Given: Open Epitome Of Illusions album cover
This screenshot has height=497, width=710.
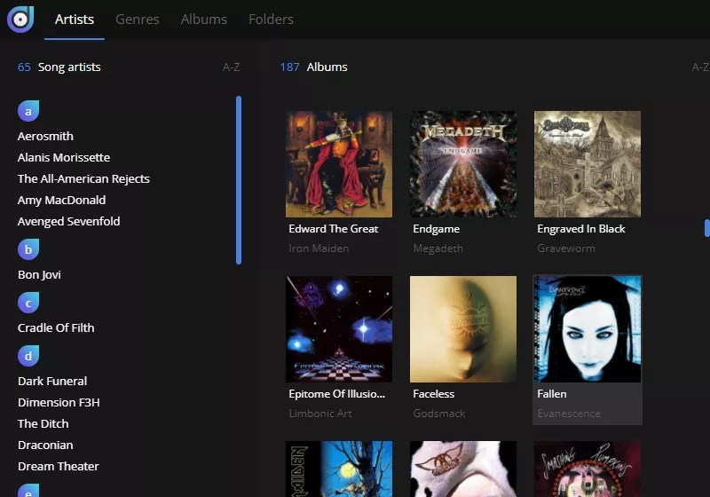Looking at the screenshot, I should [339, 329].
